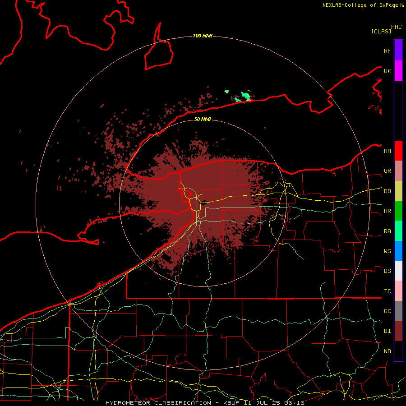The image size is (406, 406).
Task: Click the HA red legend swatch
Action: click(398, 151)
